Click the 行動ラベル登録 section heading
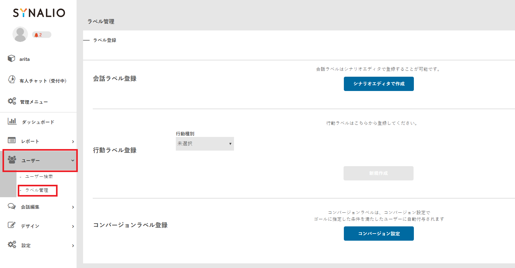The height and width of the screenshot is (268, 515). coord(115,150)
